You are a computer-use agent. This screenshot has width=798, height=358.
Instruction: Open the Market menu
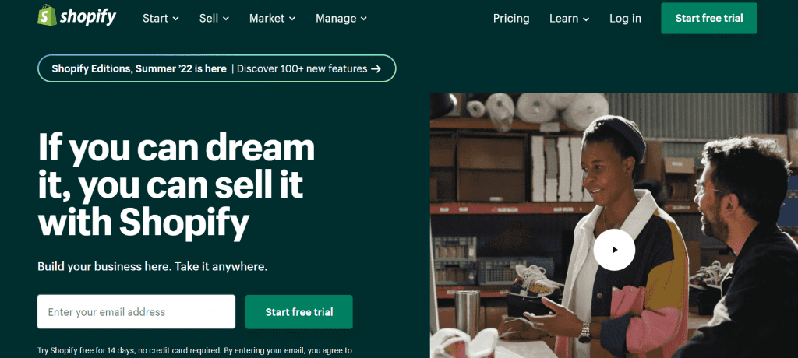pyautogui.click(x=272, y=19)
